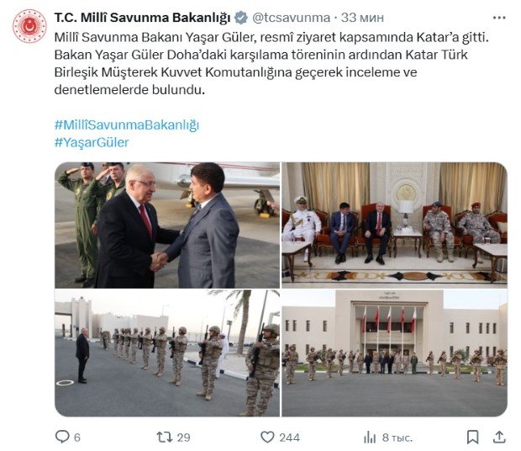Share tweet using upload arrow icon
Image resolution: width=521 pixels, height=451 pixels.
tap(499, 437)
